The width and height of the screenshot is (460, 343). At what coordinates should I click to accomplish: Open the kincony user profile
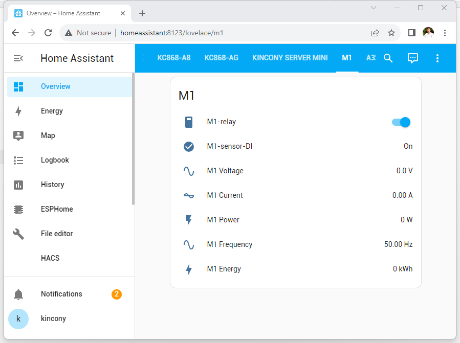[53, 318]
